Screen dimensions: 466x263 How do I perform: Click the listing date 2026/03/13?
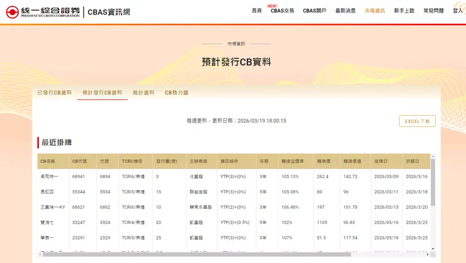coord(387,207)
